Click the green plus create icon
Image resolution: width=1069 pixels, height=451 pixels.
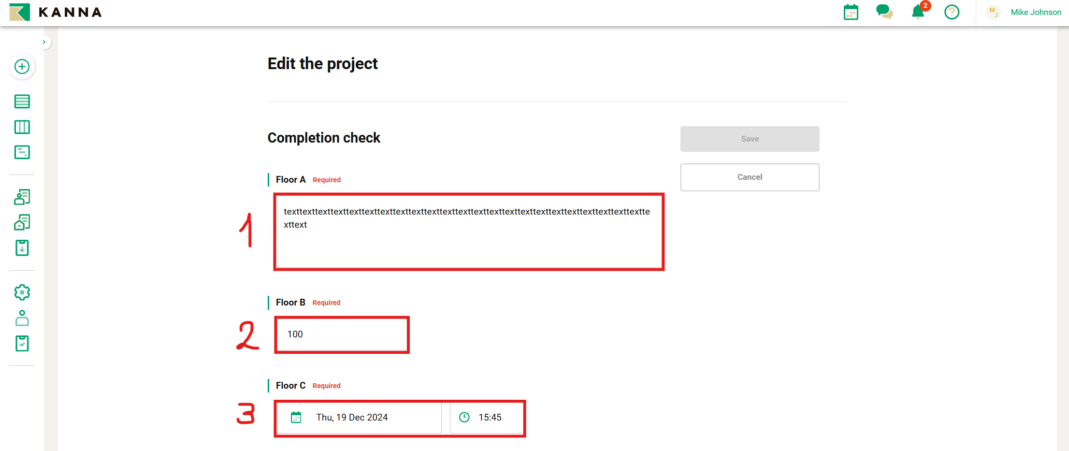click(x=22, y=67)
